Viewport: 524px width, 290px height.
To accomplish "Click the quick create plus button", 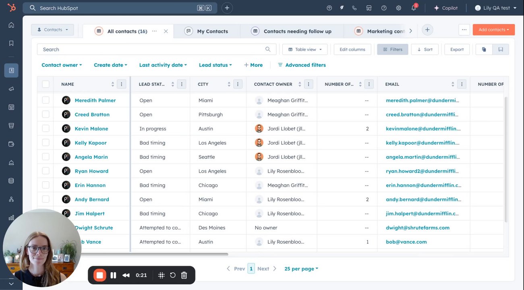I will (227, 8).
